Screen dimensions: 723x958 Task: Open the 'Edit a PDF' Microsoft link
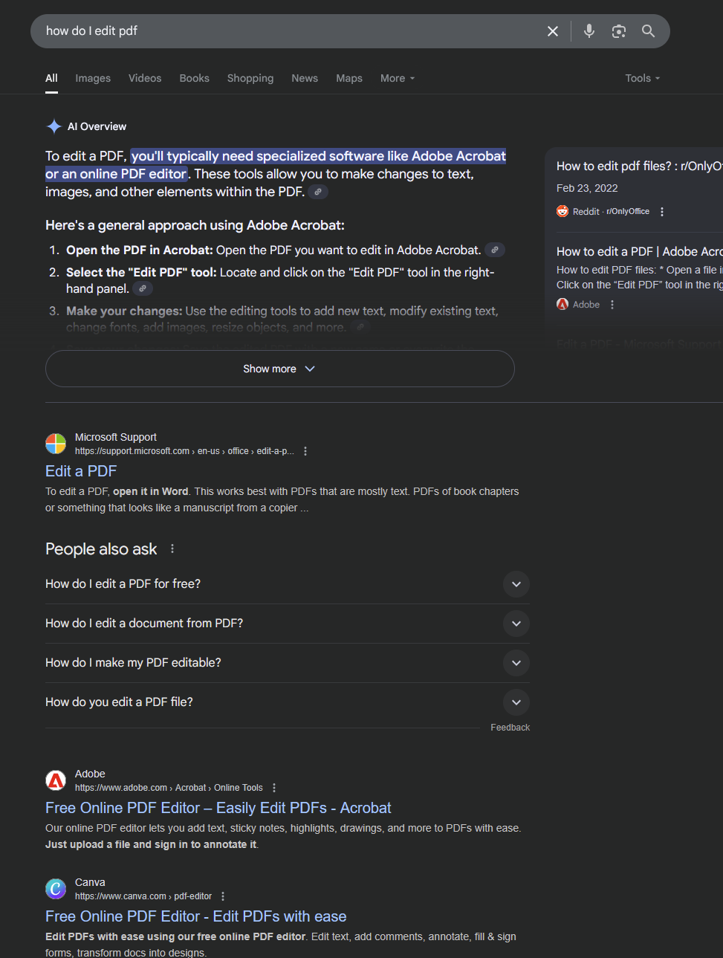click(81, 471)
